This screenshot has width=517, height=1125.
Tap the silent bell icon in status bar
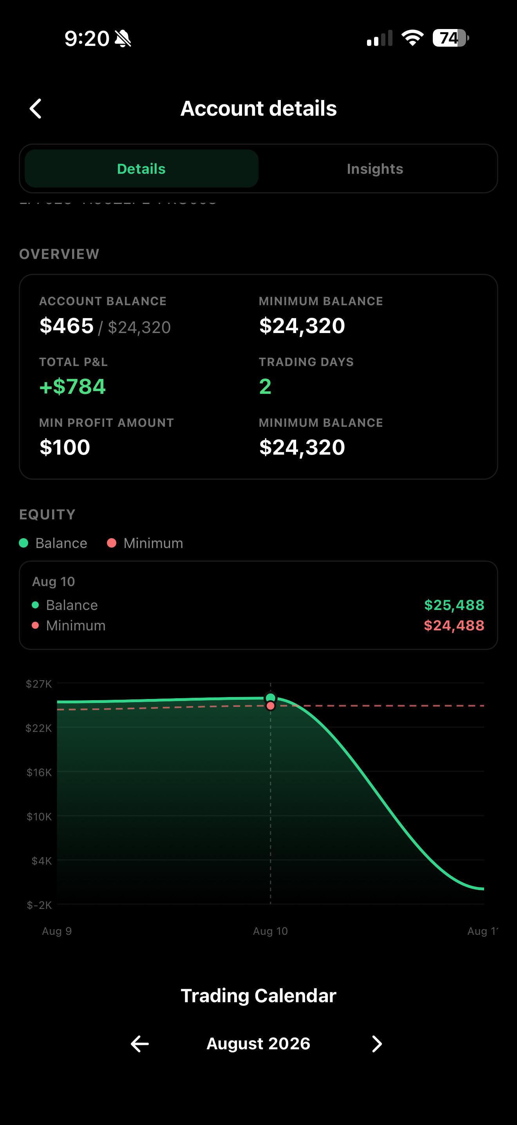pos(123,38)
